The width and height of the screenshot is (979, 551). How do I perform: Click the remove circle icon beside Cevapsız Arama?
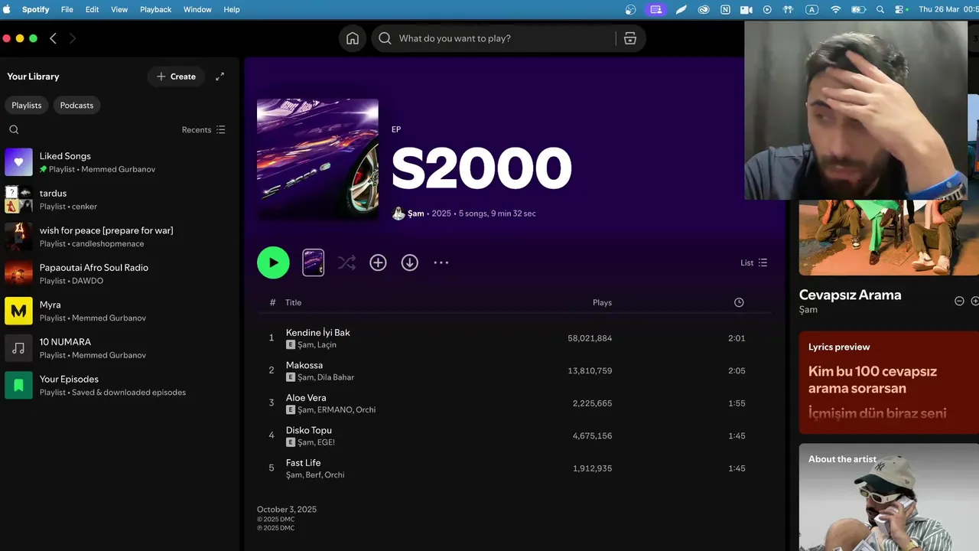(x=959, y=301)
